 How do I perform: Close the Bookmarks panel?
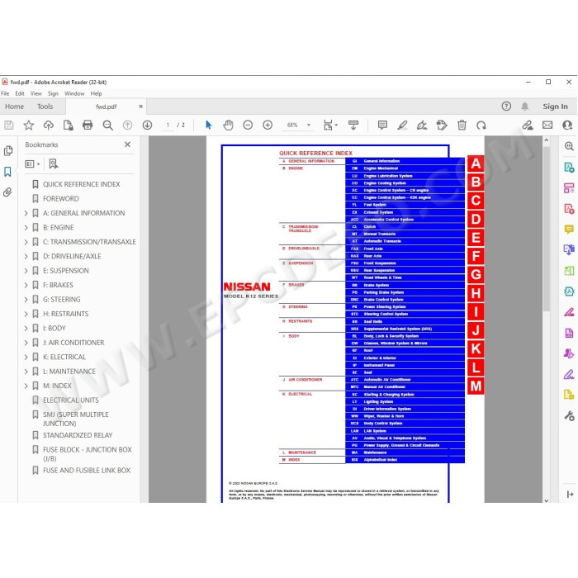127,144
